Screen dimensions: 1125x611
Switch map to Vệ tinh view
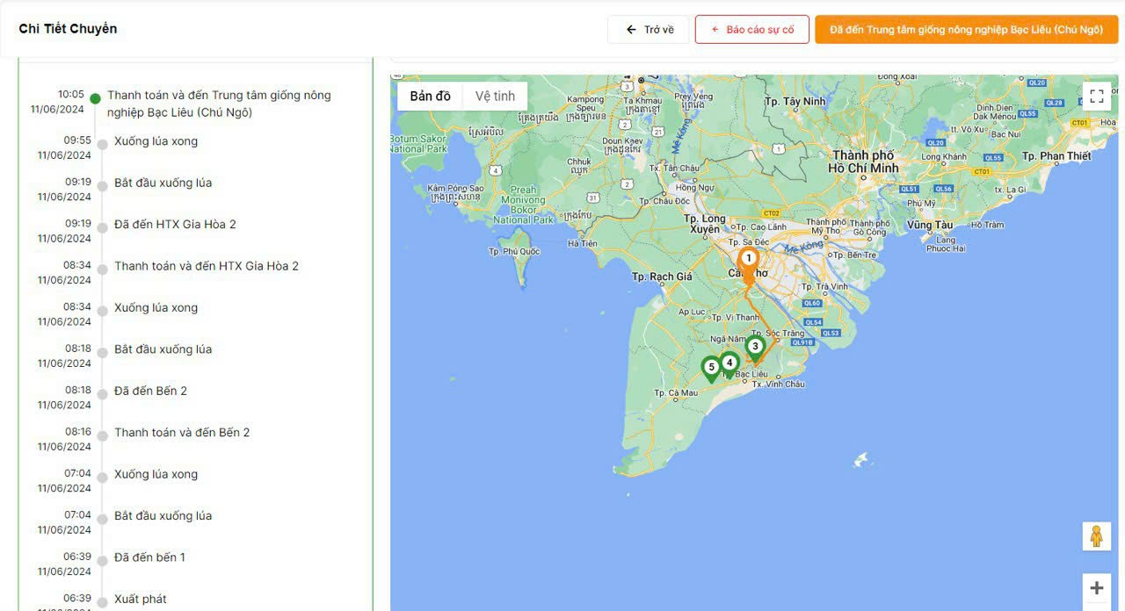click(495, 97)
